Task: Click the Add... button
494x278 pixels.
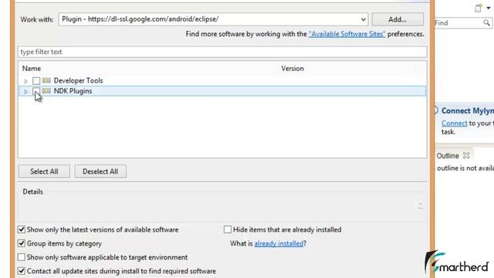Action: tap(398, 19)
